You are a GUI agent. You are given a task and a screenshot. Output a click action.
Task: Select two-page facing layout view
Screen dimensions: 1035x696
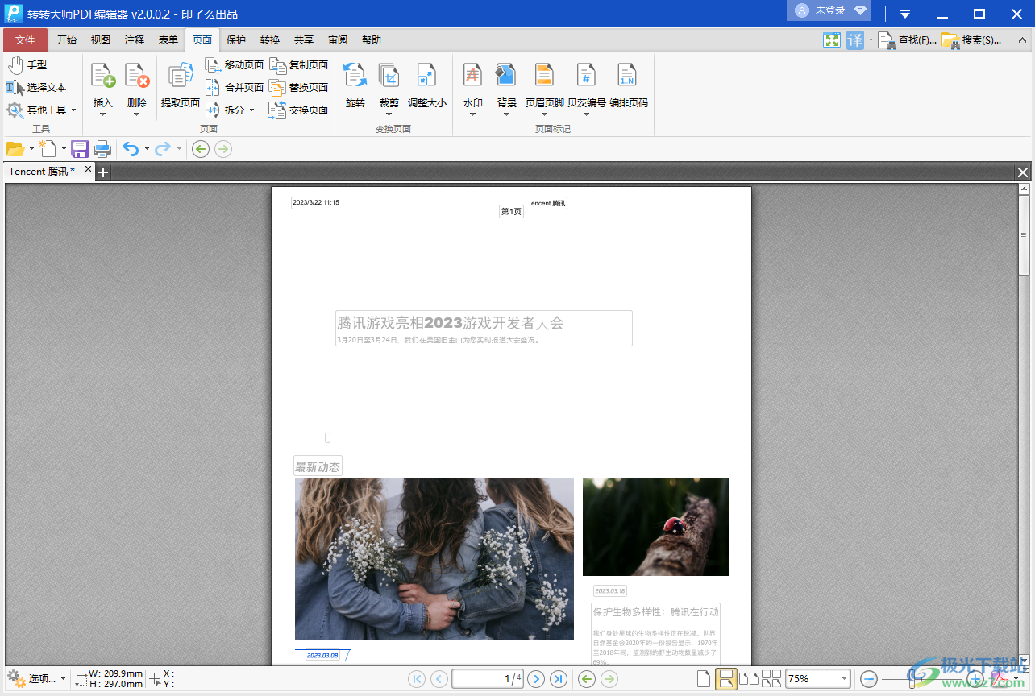(749, 679)
